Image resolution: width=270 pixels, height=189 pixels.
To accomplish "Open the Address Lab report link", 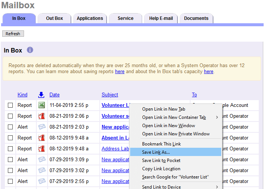I will [115, 148].
